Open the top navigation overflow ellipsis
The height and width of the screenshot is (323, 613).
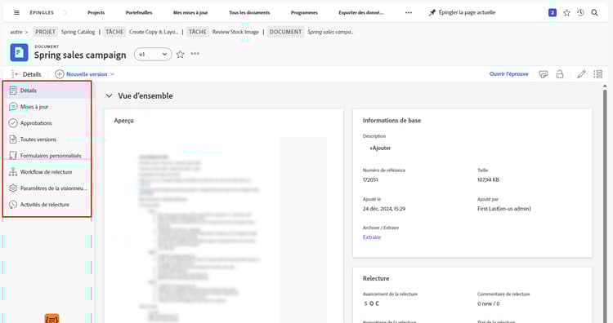pyautogui.click(x=409, y=12)
